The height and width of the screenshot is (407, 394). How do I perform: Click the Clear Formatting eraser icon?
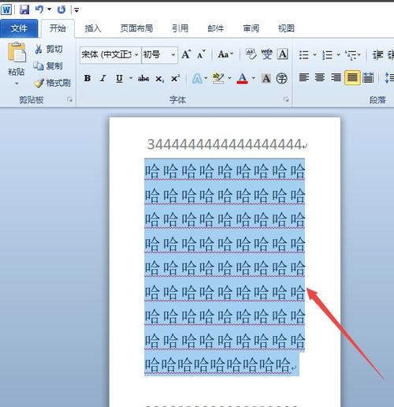[x=251, y=54]
